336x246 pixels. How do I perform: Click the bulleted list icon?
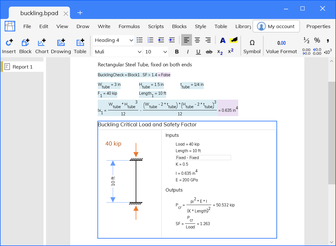pos(140,40)
